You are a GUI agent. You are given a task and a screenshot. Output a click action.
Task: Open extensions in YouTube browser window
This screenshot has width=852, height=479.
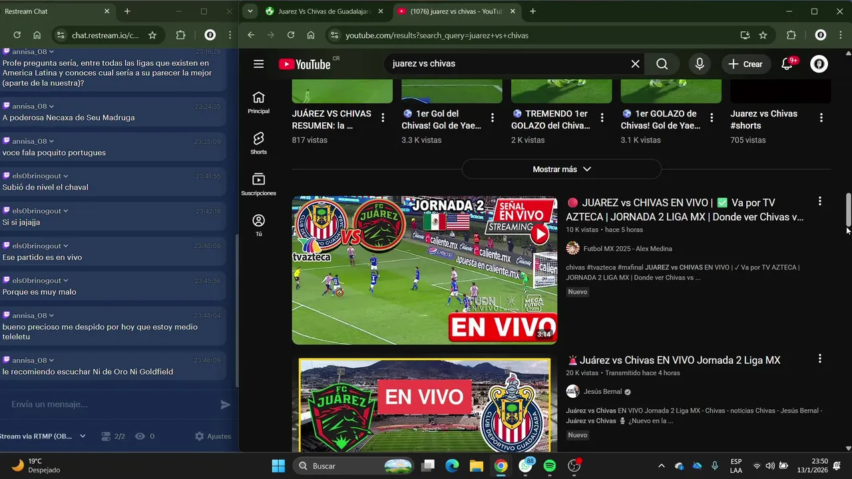coord(791,35)
